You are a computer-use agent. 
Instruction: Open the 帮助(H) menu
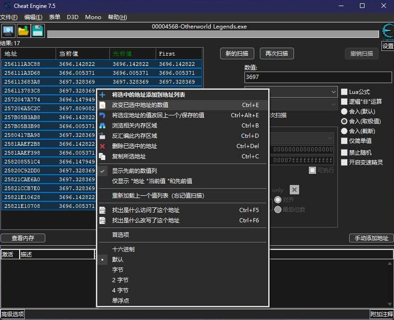coord(117,17)
